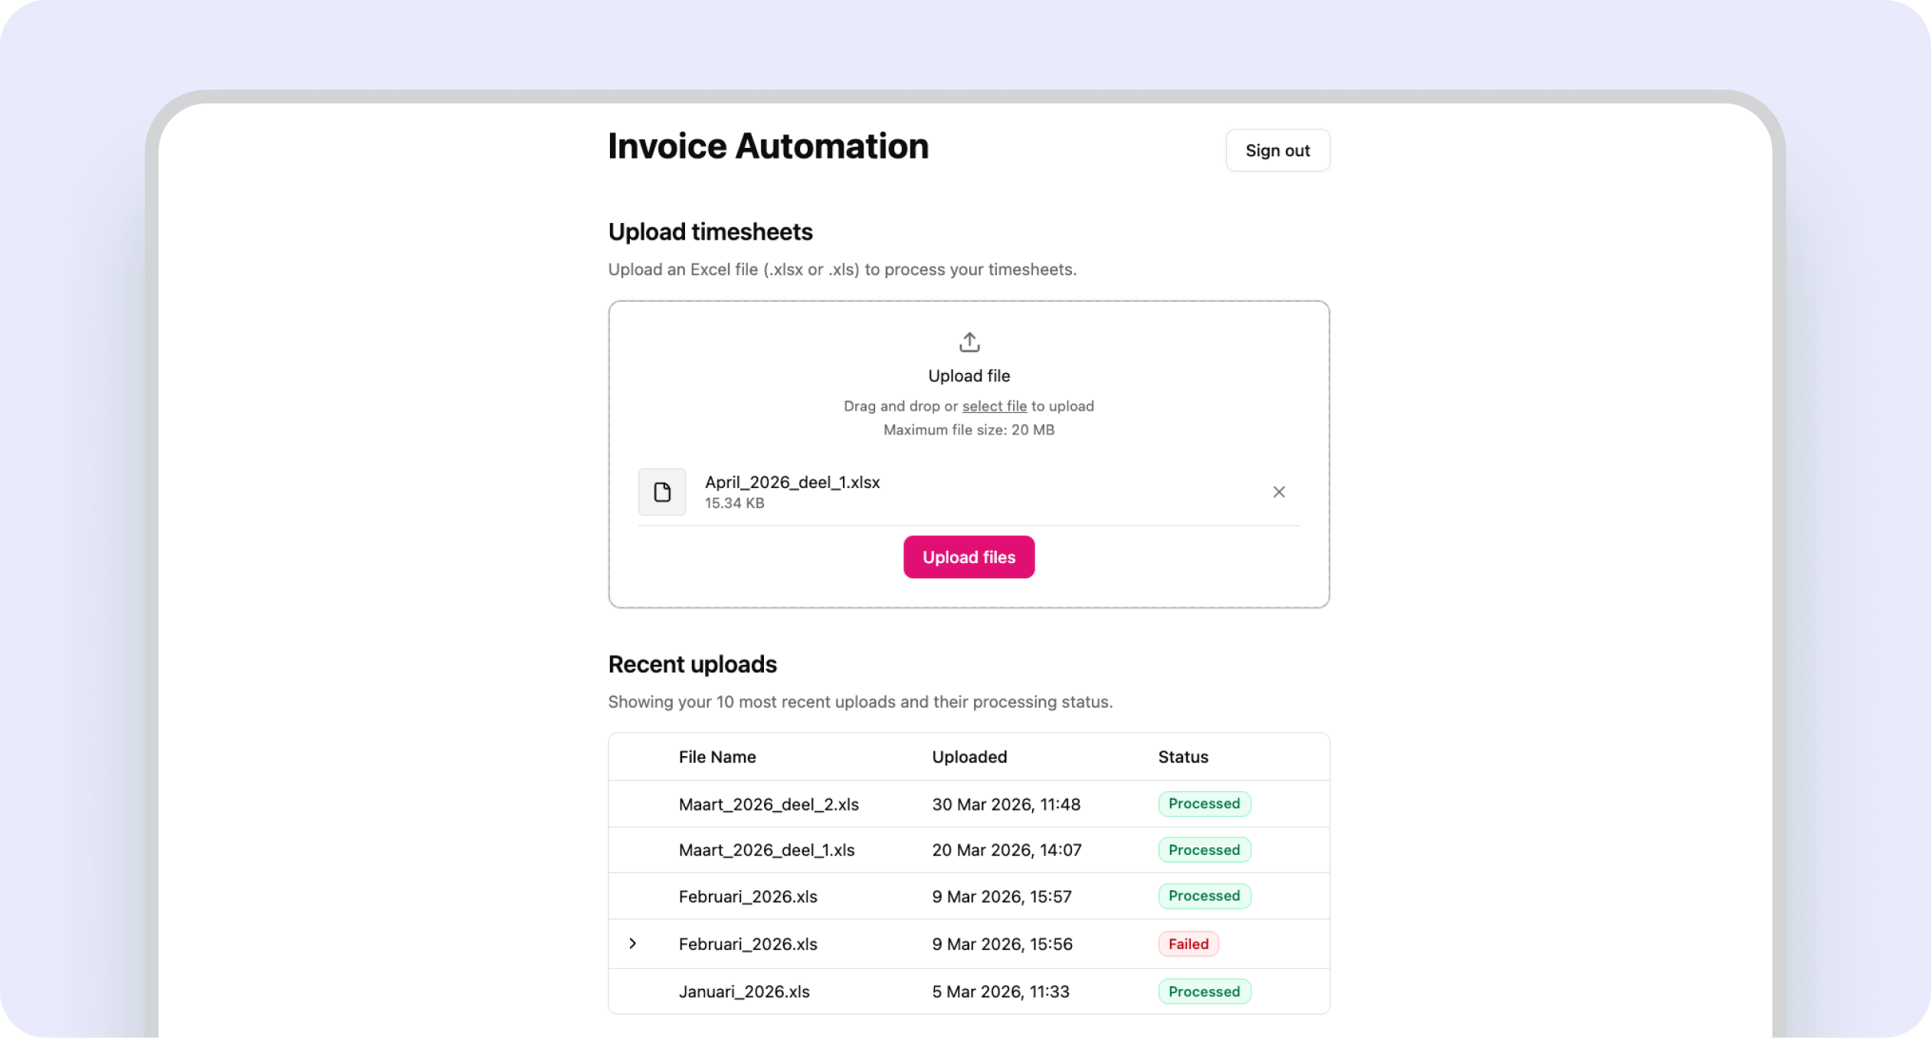Click Februari_2026.xls row uploaded at 15:57
The width and height of the screenshot is (1931, 1038).
click(x=747, y=896)
